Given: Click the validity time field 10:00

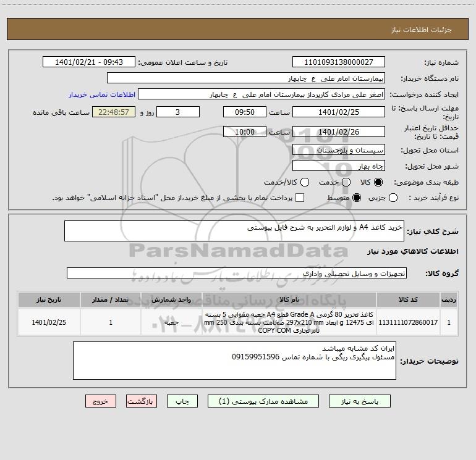Looking at the screenshot, I should [245, 132].
